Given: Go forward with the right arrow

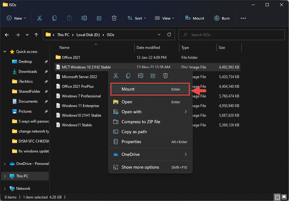Looking at the screenshot, I should click(x=18, y=35).
